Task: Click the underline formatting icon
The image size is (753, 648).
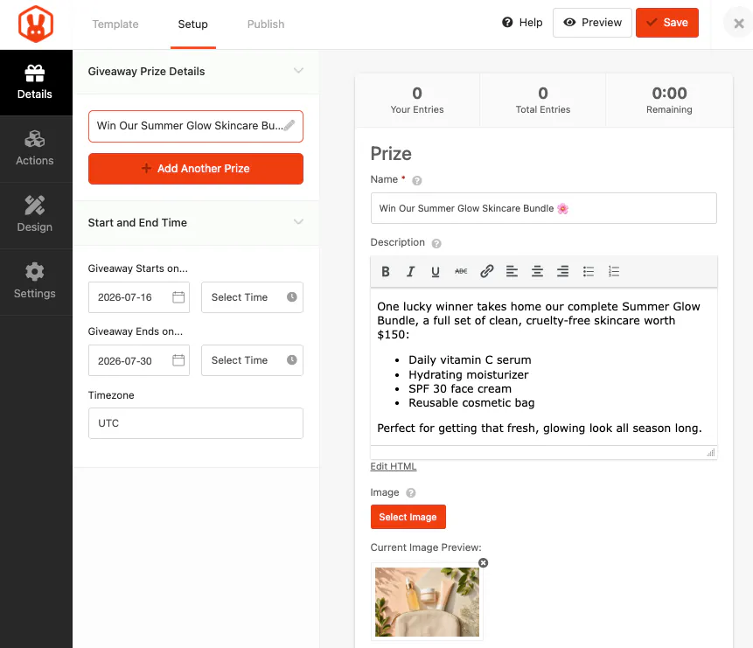Action: coord(436,272)
